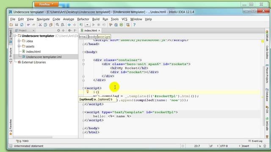Click the Debug toolbar icon
This screenshot has height=152, width=271.
click(x=99, y=25)
